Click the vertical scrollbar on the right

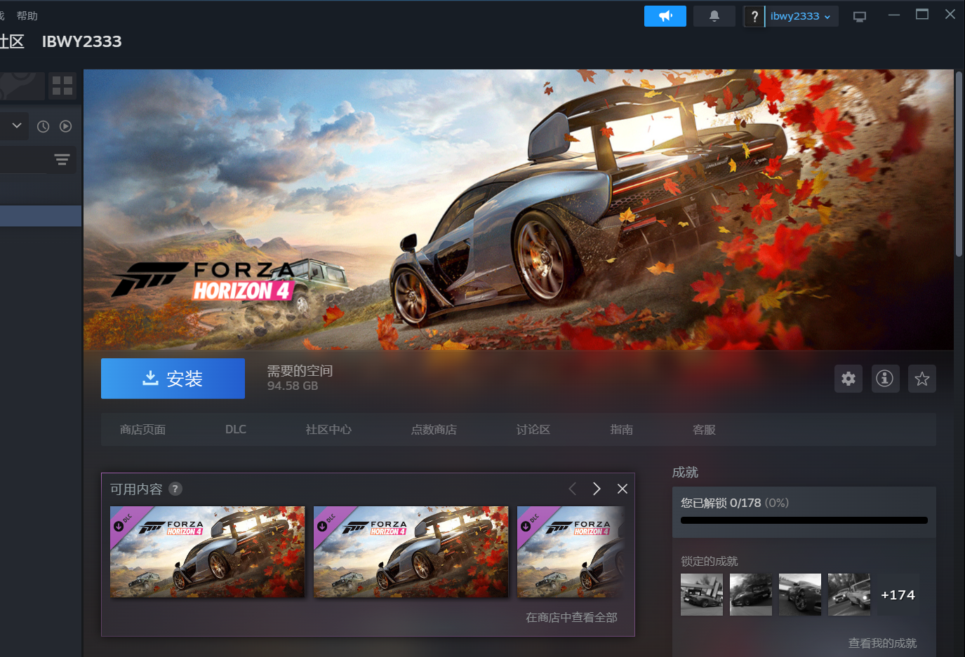coord(959,164)
